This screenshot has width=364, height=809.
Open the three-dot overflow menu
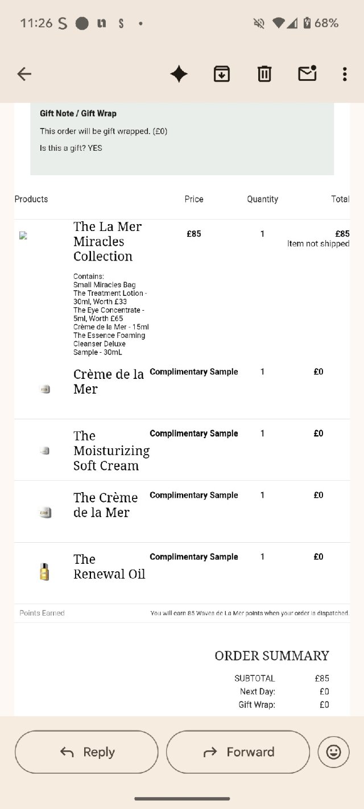[345, 74]
